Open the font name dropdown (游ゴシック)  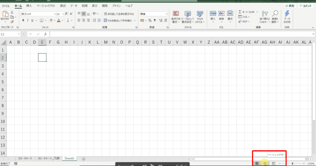click(x=37, y=14)
